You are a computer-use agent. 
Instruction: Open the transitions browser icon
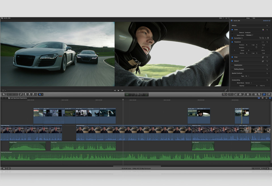click(x=248, y=94)
